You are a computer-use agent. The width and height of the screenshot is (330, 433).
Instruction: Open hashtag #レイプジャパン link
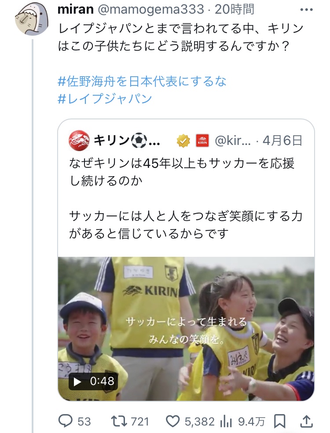tap(105, 99)
